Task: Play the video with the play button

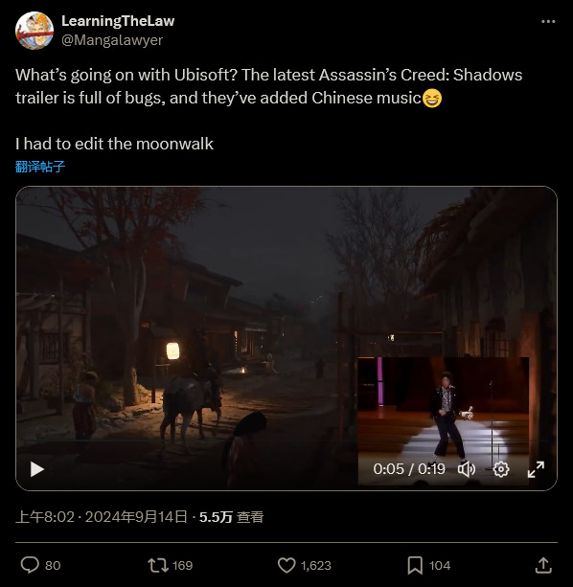Action: 36,469
